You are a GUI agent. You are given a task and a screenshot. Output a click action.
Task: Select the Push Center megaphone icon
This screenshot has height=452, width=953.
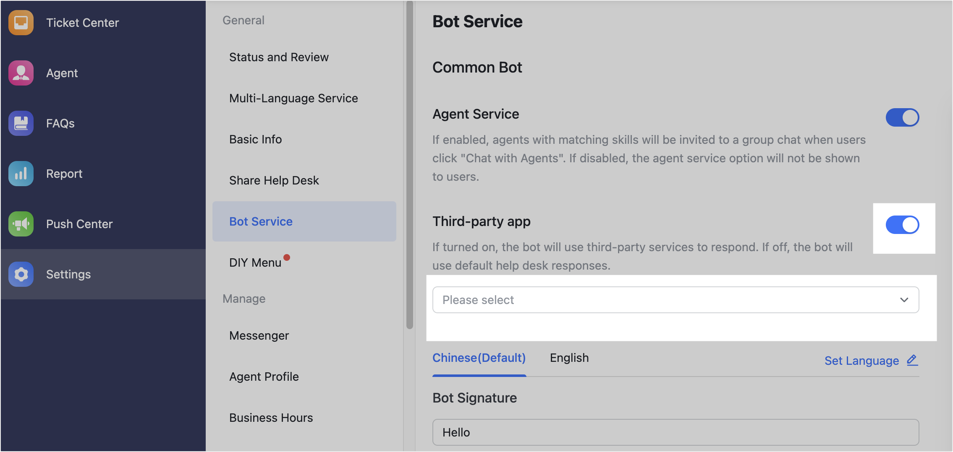click(20, 223)
